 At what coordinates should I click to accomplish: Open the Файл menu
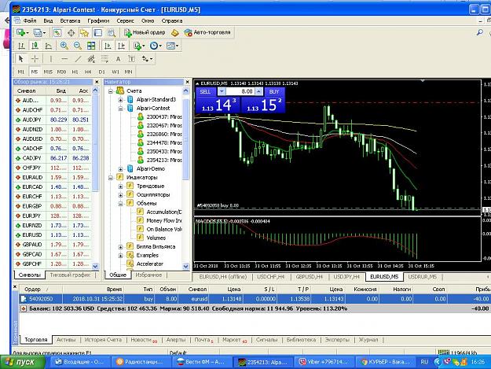[x=30, y=20]
